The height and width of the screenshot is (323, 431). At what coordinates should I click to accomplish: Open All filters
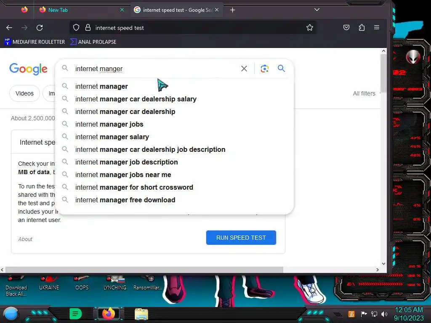click(364, 93)
